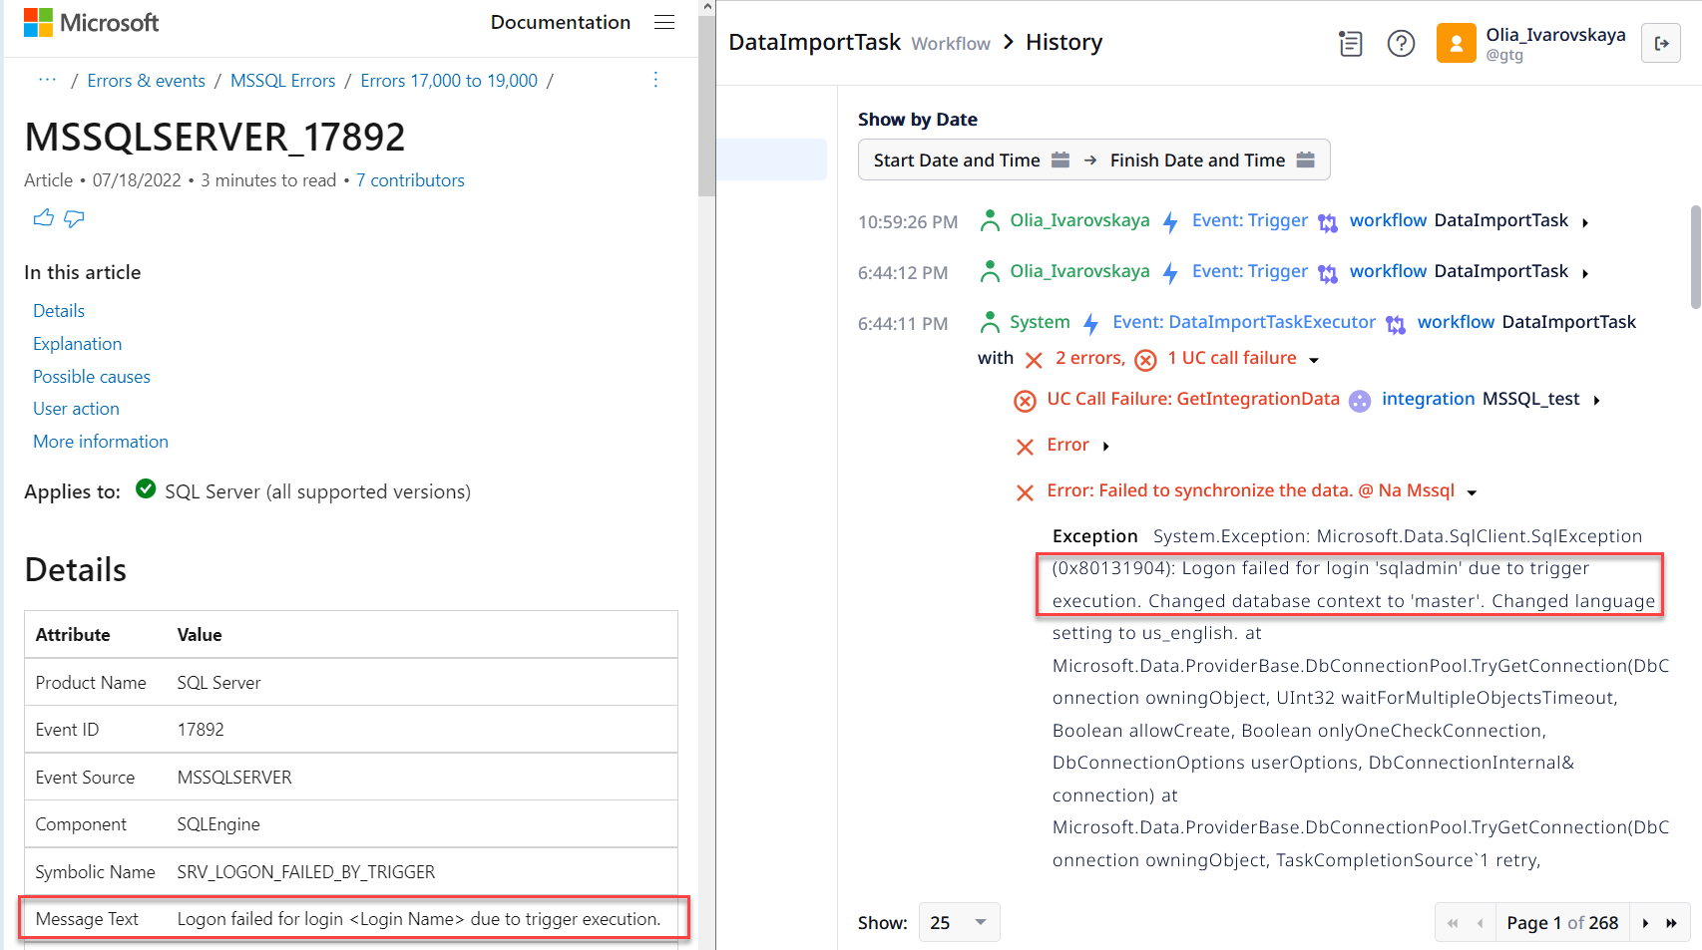This screenshot has height=950, width=1702.
Task: Click the MSSQLSERVER event source value
Action: 234,778
